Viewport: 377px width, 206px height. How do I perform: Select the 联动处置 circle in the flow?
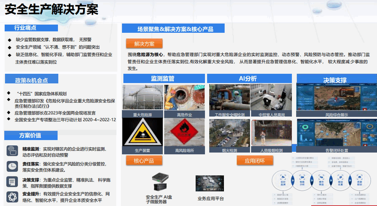point(340,179)
